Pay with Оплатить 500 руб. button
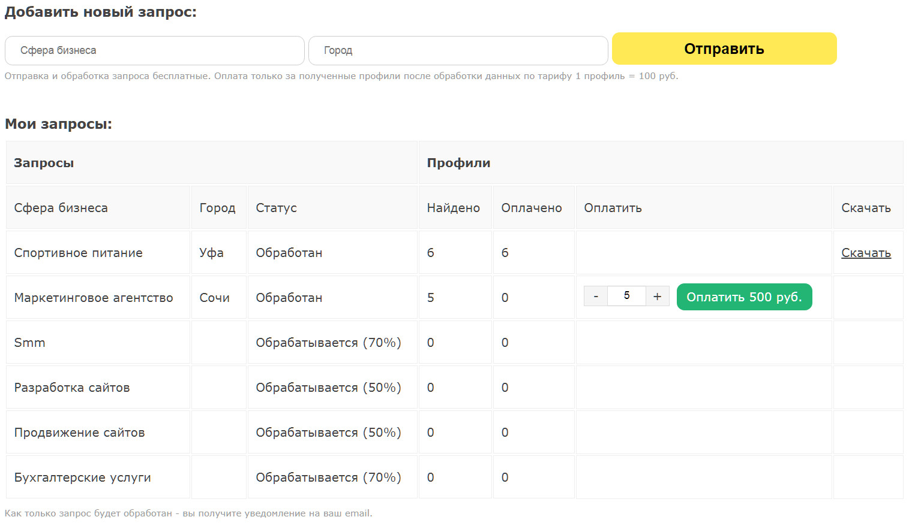 coord(744,297)
